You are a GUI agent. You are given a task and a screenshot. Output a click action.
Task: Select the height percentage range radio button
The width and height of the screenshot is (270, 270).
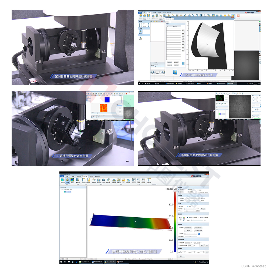(179, 245)
